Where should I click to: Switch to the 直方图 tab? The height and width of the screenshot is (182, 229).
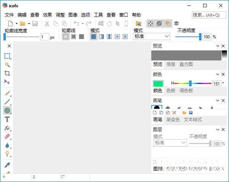tap(186, 64)
